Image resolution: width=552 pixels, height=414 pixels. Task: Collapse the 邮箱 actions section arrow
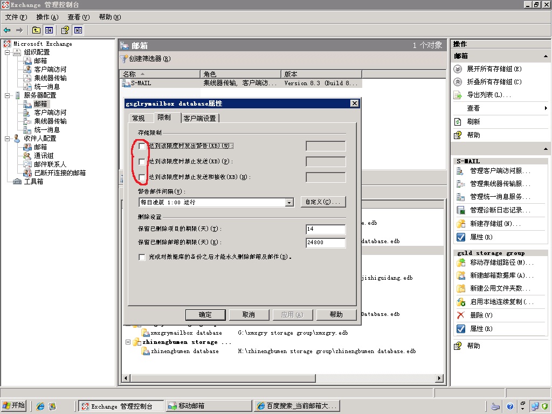point(546,56)
